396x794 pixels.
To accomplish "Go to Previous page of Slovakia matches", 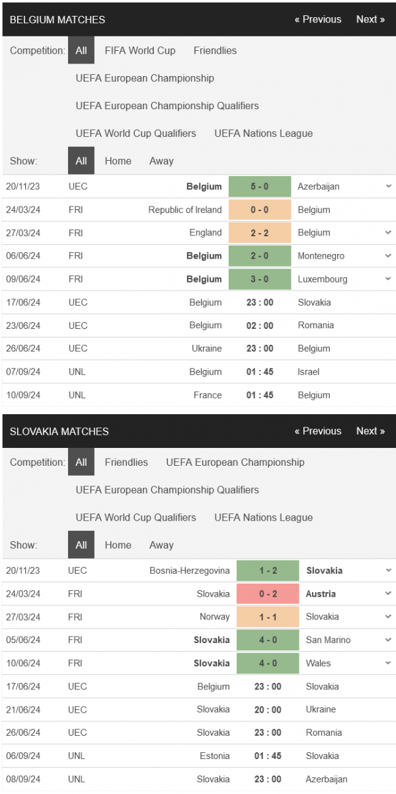I will pyautogui.click(x=318, y=431).
